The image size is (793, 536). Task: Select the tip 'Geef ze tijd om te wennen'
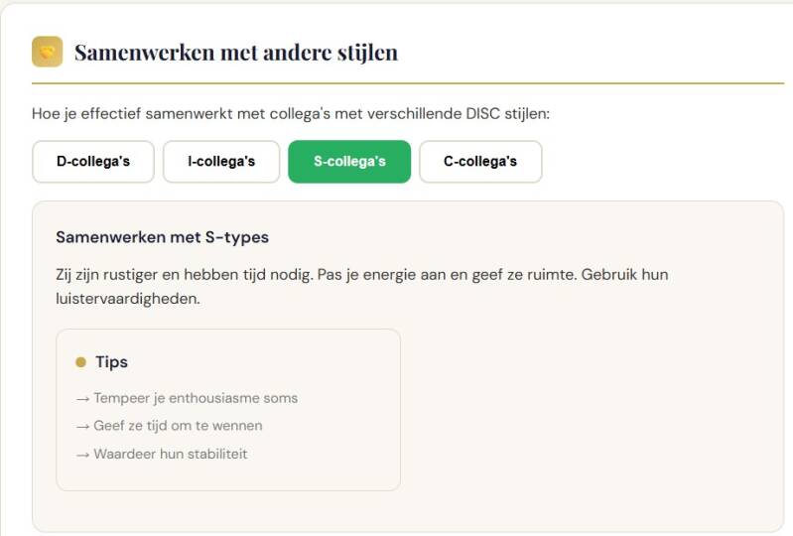point(178,426)
